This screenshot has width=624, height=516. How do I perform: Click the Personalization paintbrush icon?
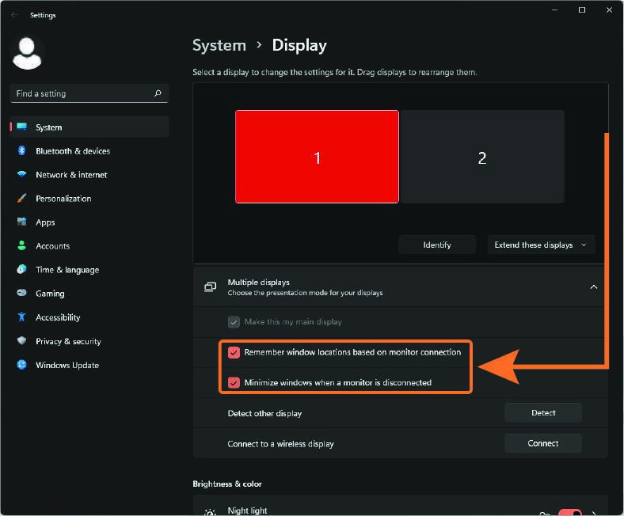pos(21,199)
